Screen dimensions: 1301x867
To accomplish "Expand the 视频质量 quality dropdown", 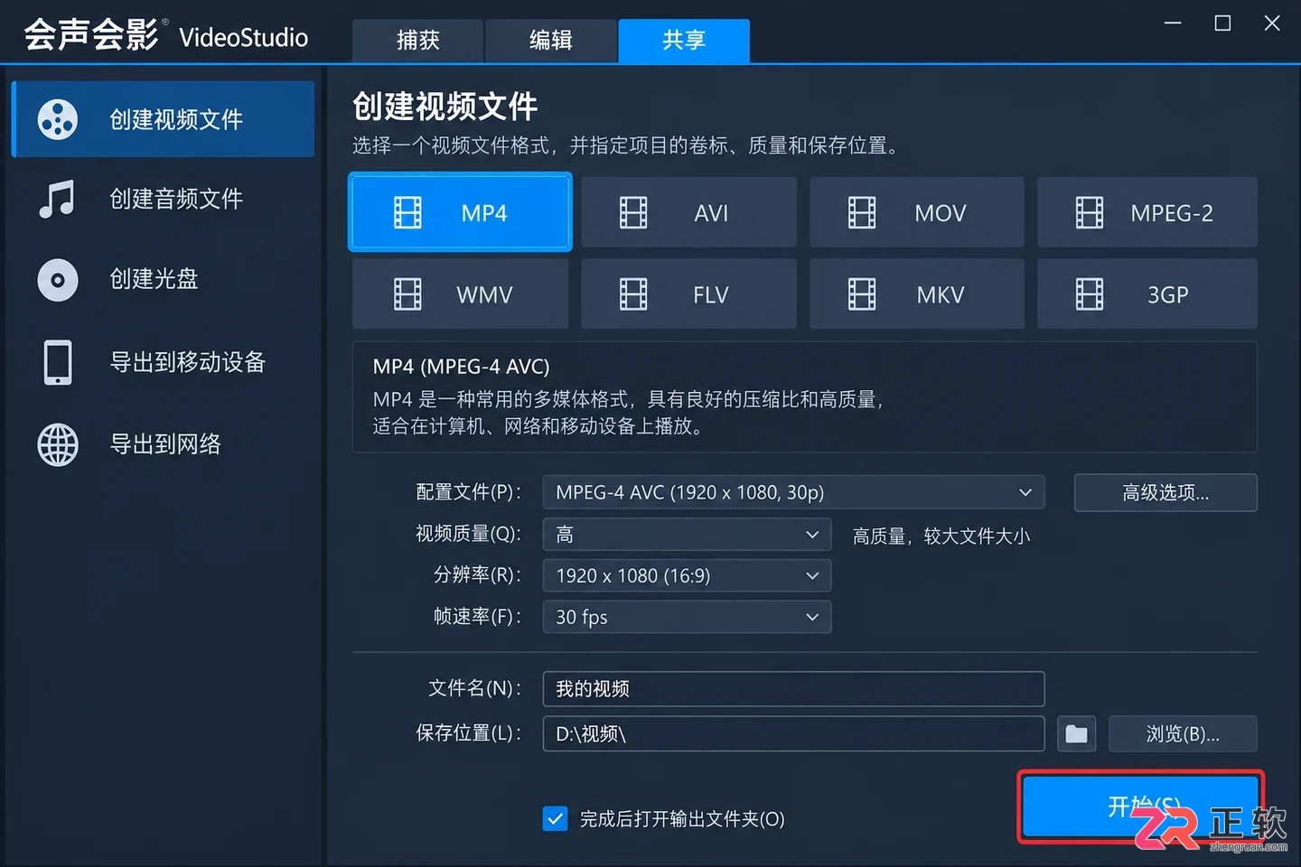I will click(x=687, y=535).
